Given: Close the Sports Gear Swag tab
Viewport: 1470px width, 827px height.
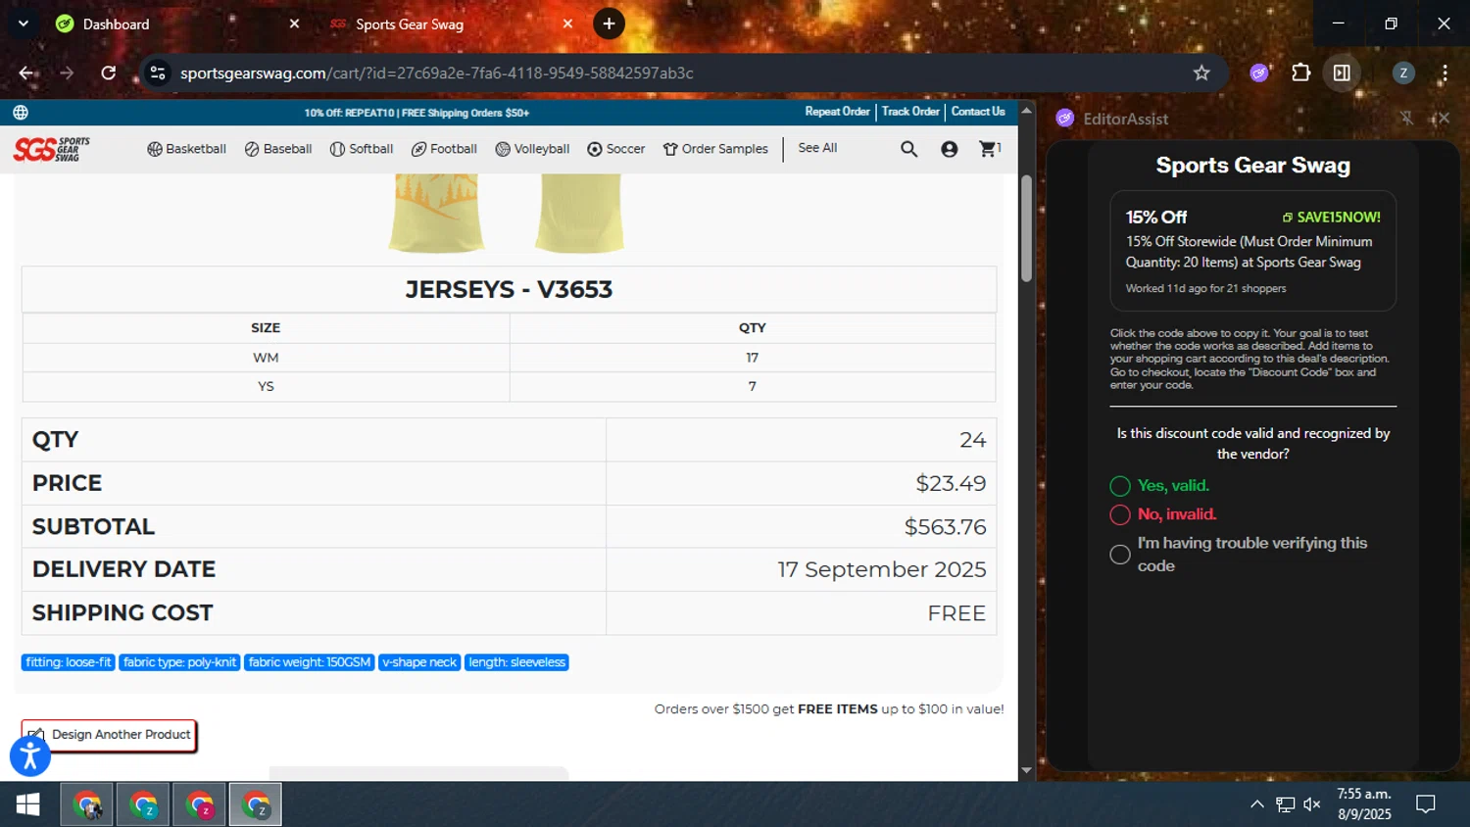Looking at the screenshot, I should (567, 24).
